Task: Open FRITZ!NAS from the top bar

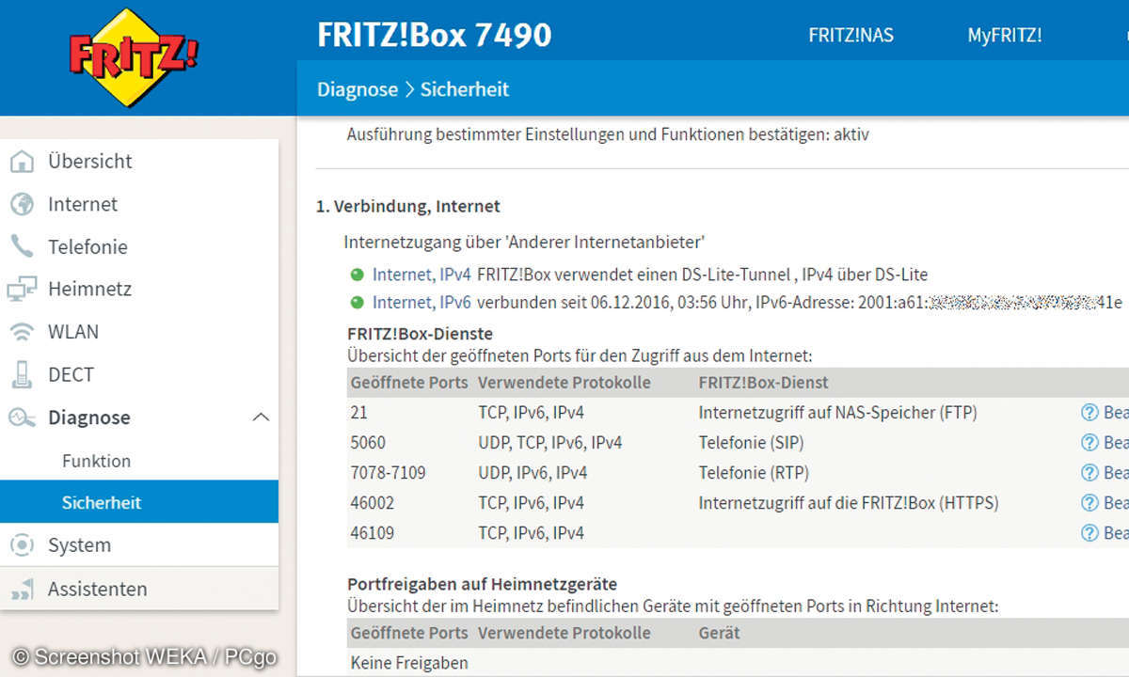Action: click(x=851, y=36)
